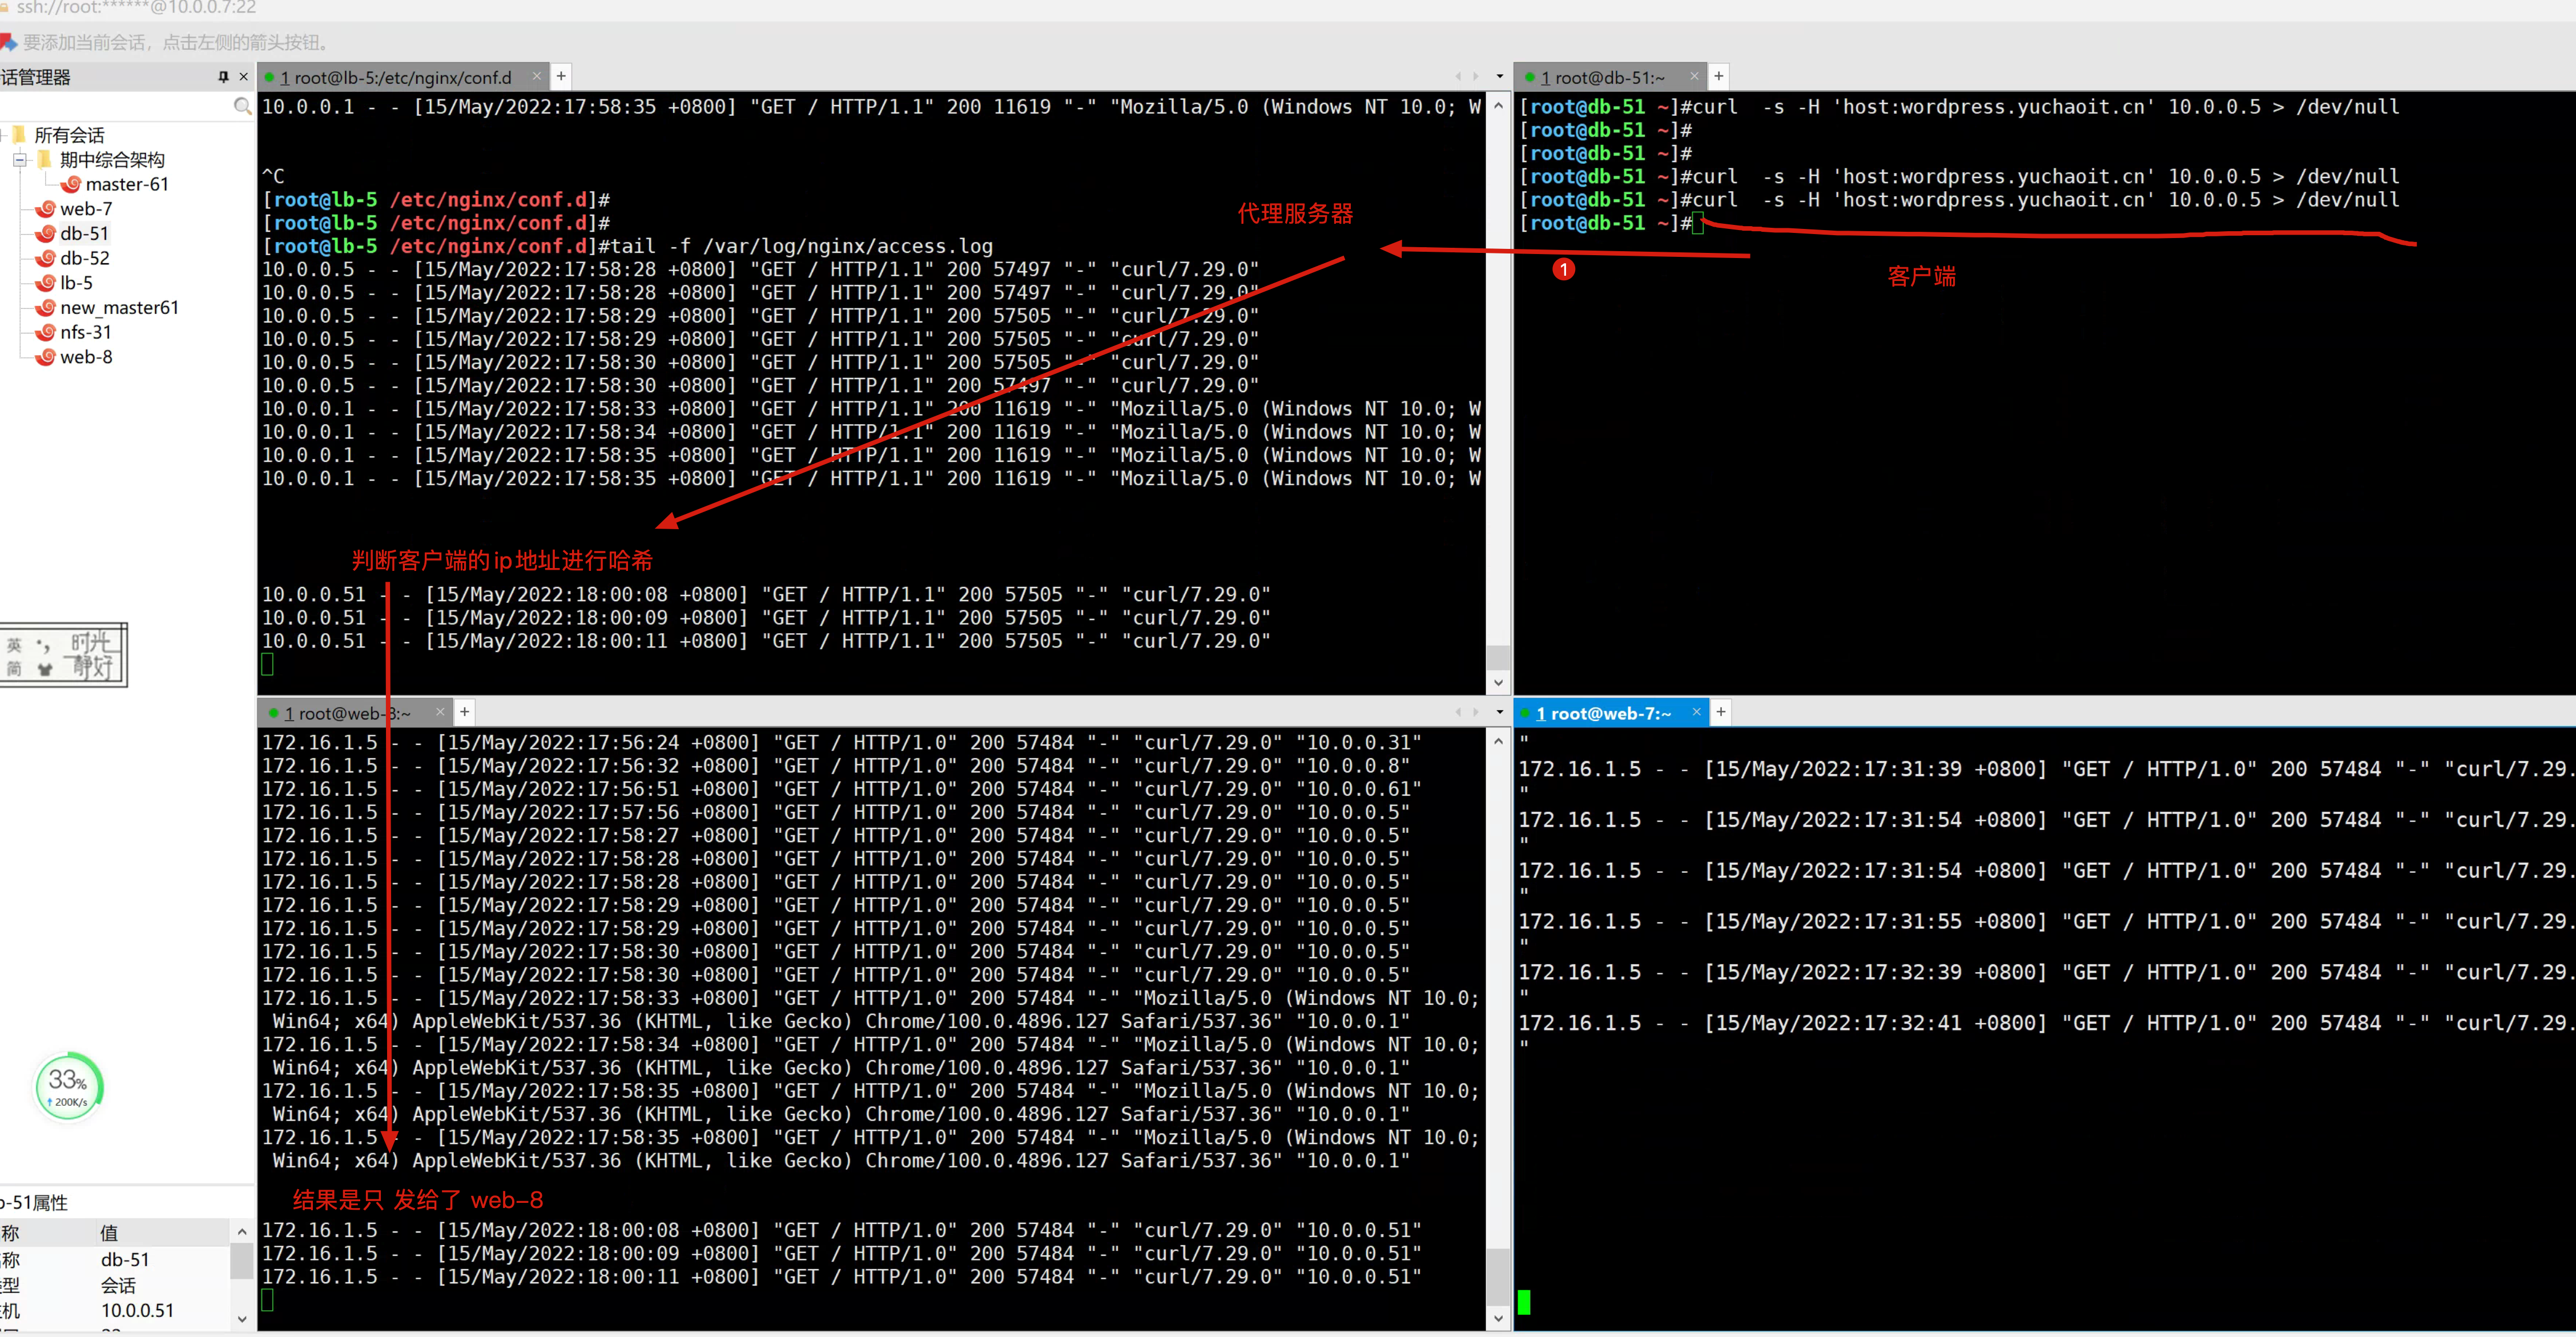Close the root@web-7 tab
The height and width of the screenshot is (1337, 2576).
[x=1696, y=712]
